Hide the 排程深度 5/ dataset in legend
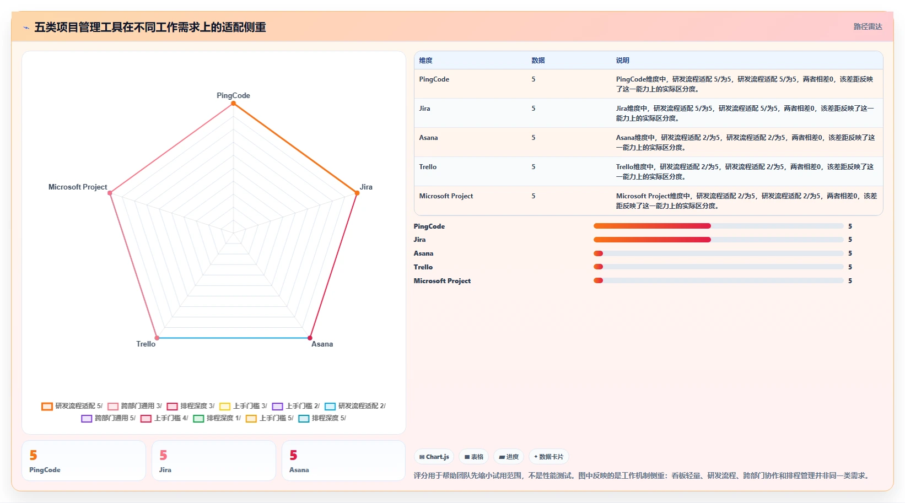Screen dimensions: 905x503 (x=322, y=418)
